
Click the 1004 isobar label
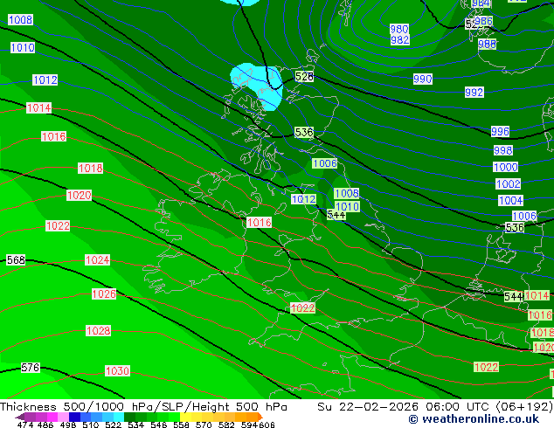(x=510, y=201)
